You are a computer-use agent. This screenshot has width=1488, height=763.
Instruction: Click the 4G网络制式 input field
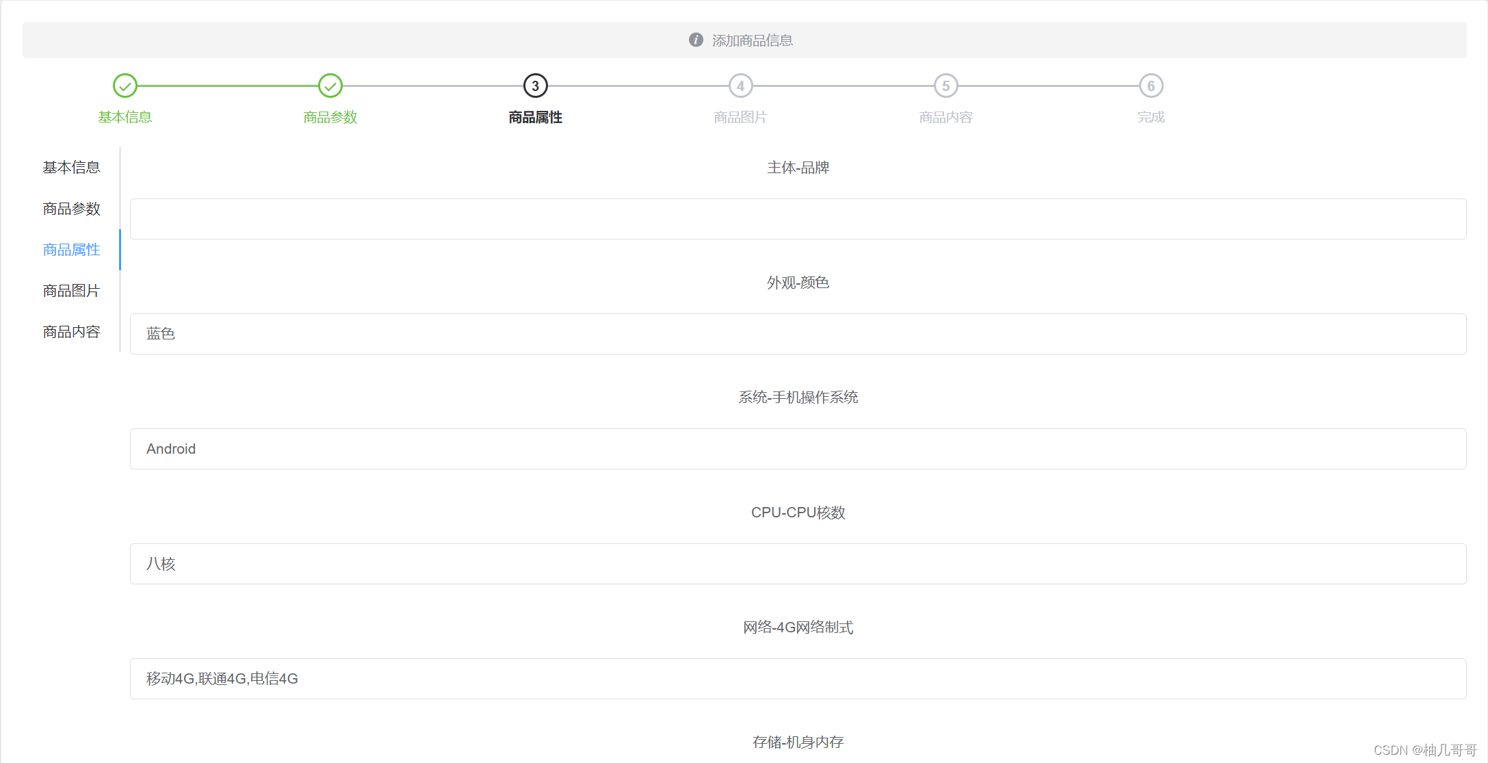798,679
